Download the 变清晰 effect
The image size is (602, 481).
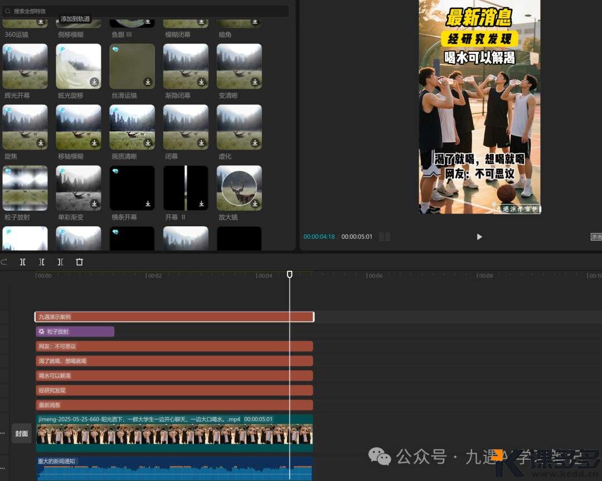pos(255,82)
